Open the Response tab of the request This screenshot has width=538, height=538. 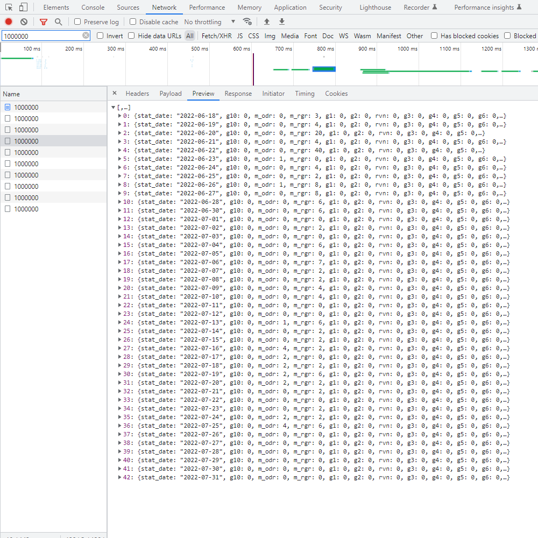coord(238,93)
